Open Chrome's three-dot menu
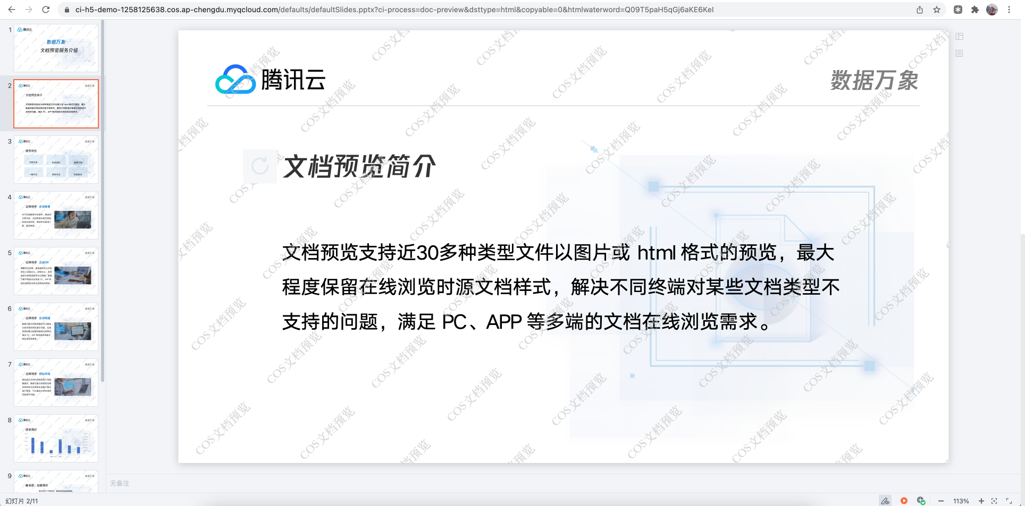The width and height of the screenshot is (1025, 506). [1009, 10]
